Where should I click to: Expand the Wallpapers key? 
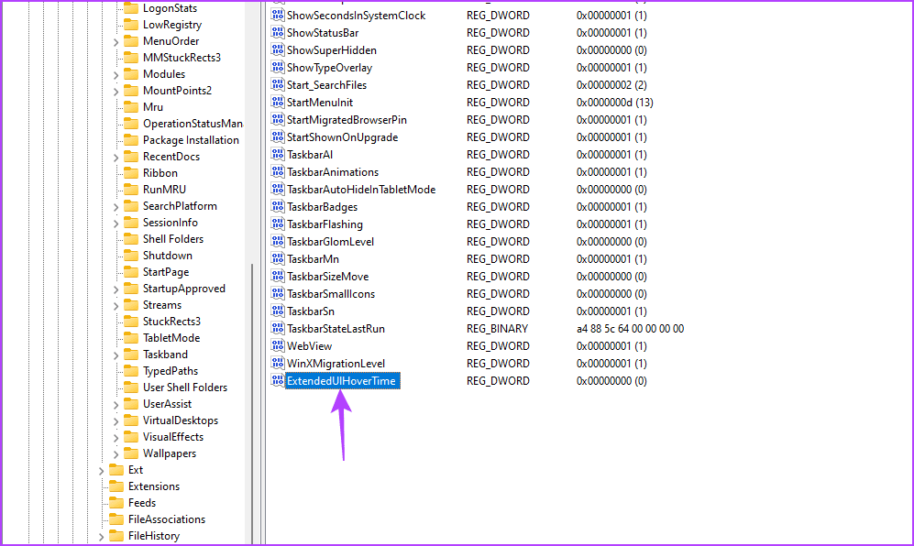pyautogui.click(x=116, y=454)
